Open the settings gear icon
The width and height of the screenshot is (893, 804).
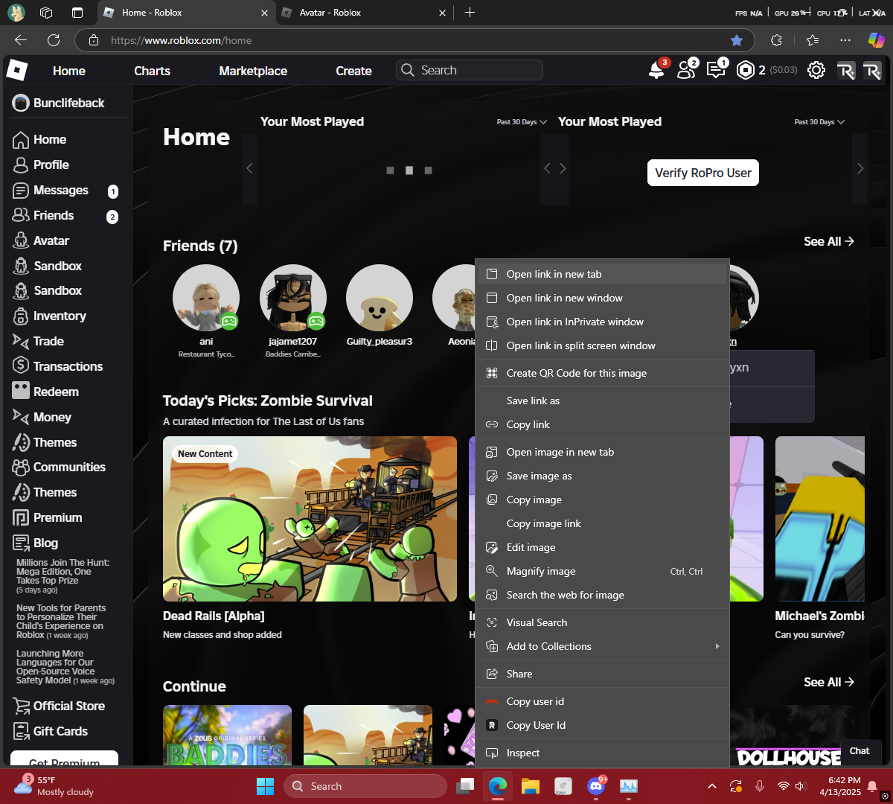pos(816,70)
